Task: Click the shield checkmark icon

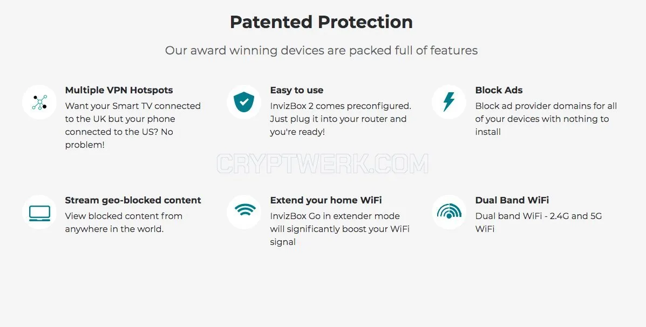Action: [244, 102]
